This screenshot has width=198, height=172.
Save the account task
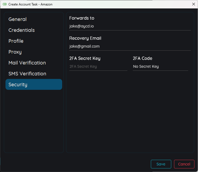tap(161, 164)
